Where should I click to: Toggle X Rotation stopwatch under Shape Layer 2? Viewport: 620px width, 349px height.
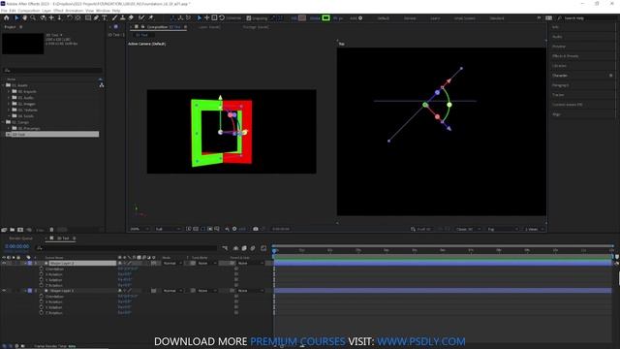tap(41, 274)
